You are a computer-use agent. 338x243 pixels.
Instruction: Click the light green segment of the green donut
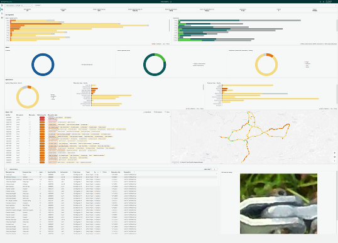(161, 57)
